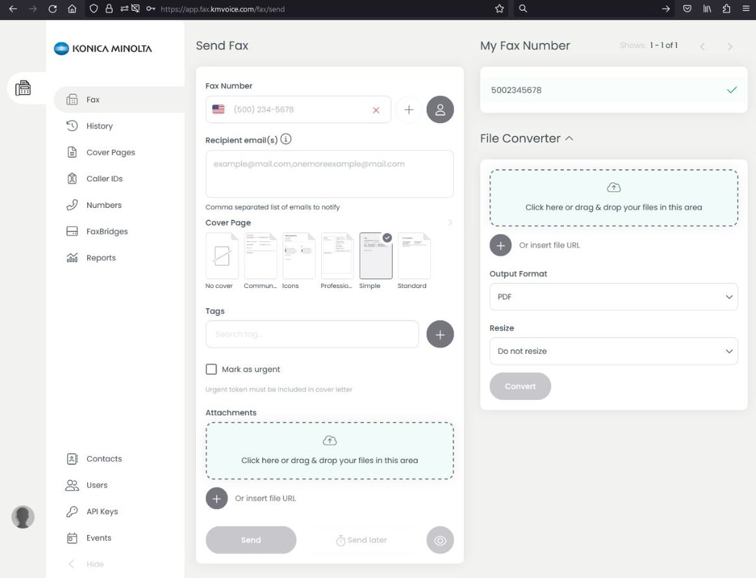The image size is (756, 578).
Task: Go to History in the sidebar
Action: (99, 126)
